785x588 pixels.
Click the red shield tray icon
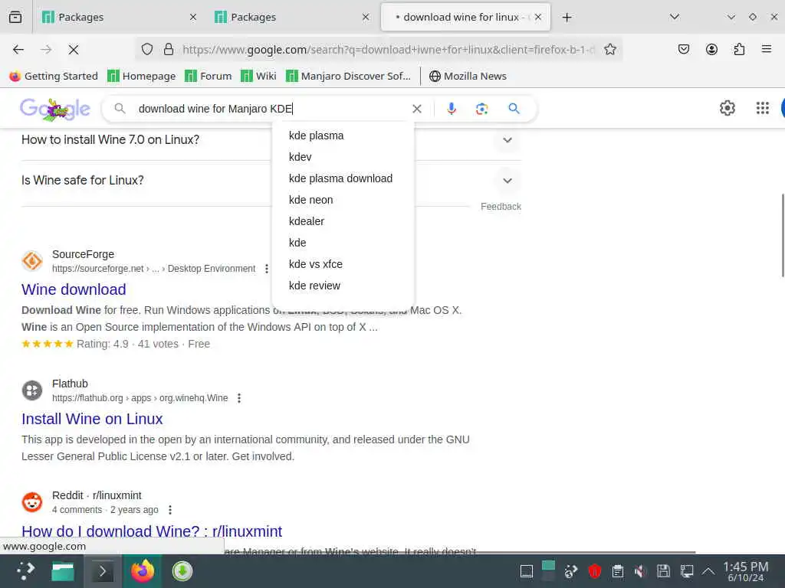[x=595, y=571]
